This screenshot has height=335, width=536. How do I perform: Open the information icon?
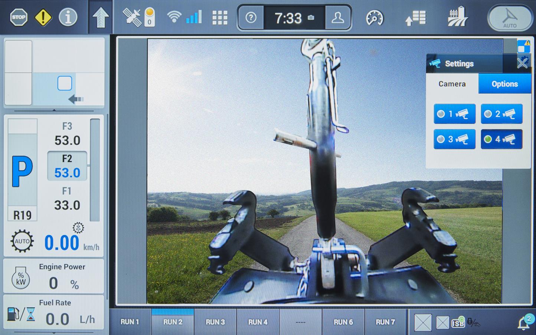[68, 17]
